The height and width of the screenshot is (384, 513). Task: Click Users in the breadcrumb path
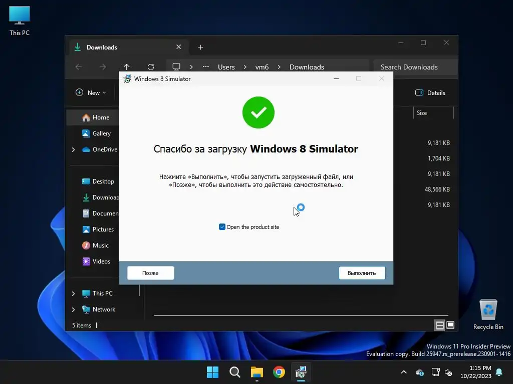226,67
